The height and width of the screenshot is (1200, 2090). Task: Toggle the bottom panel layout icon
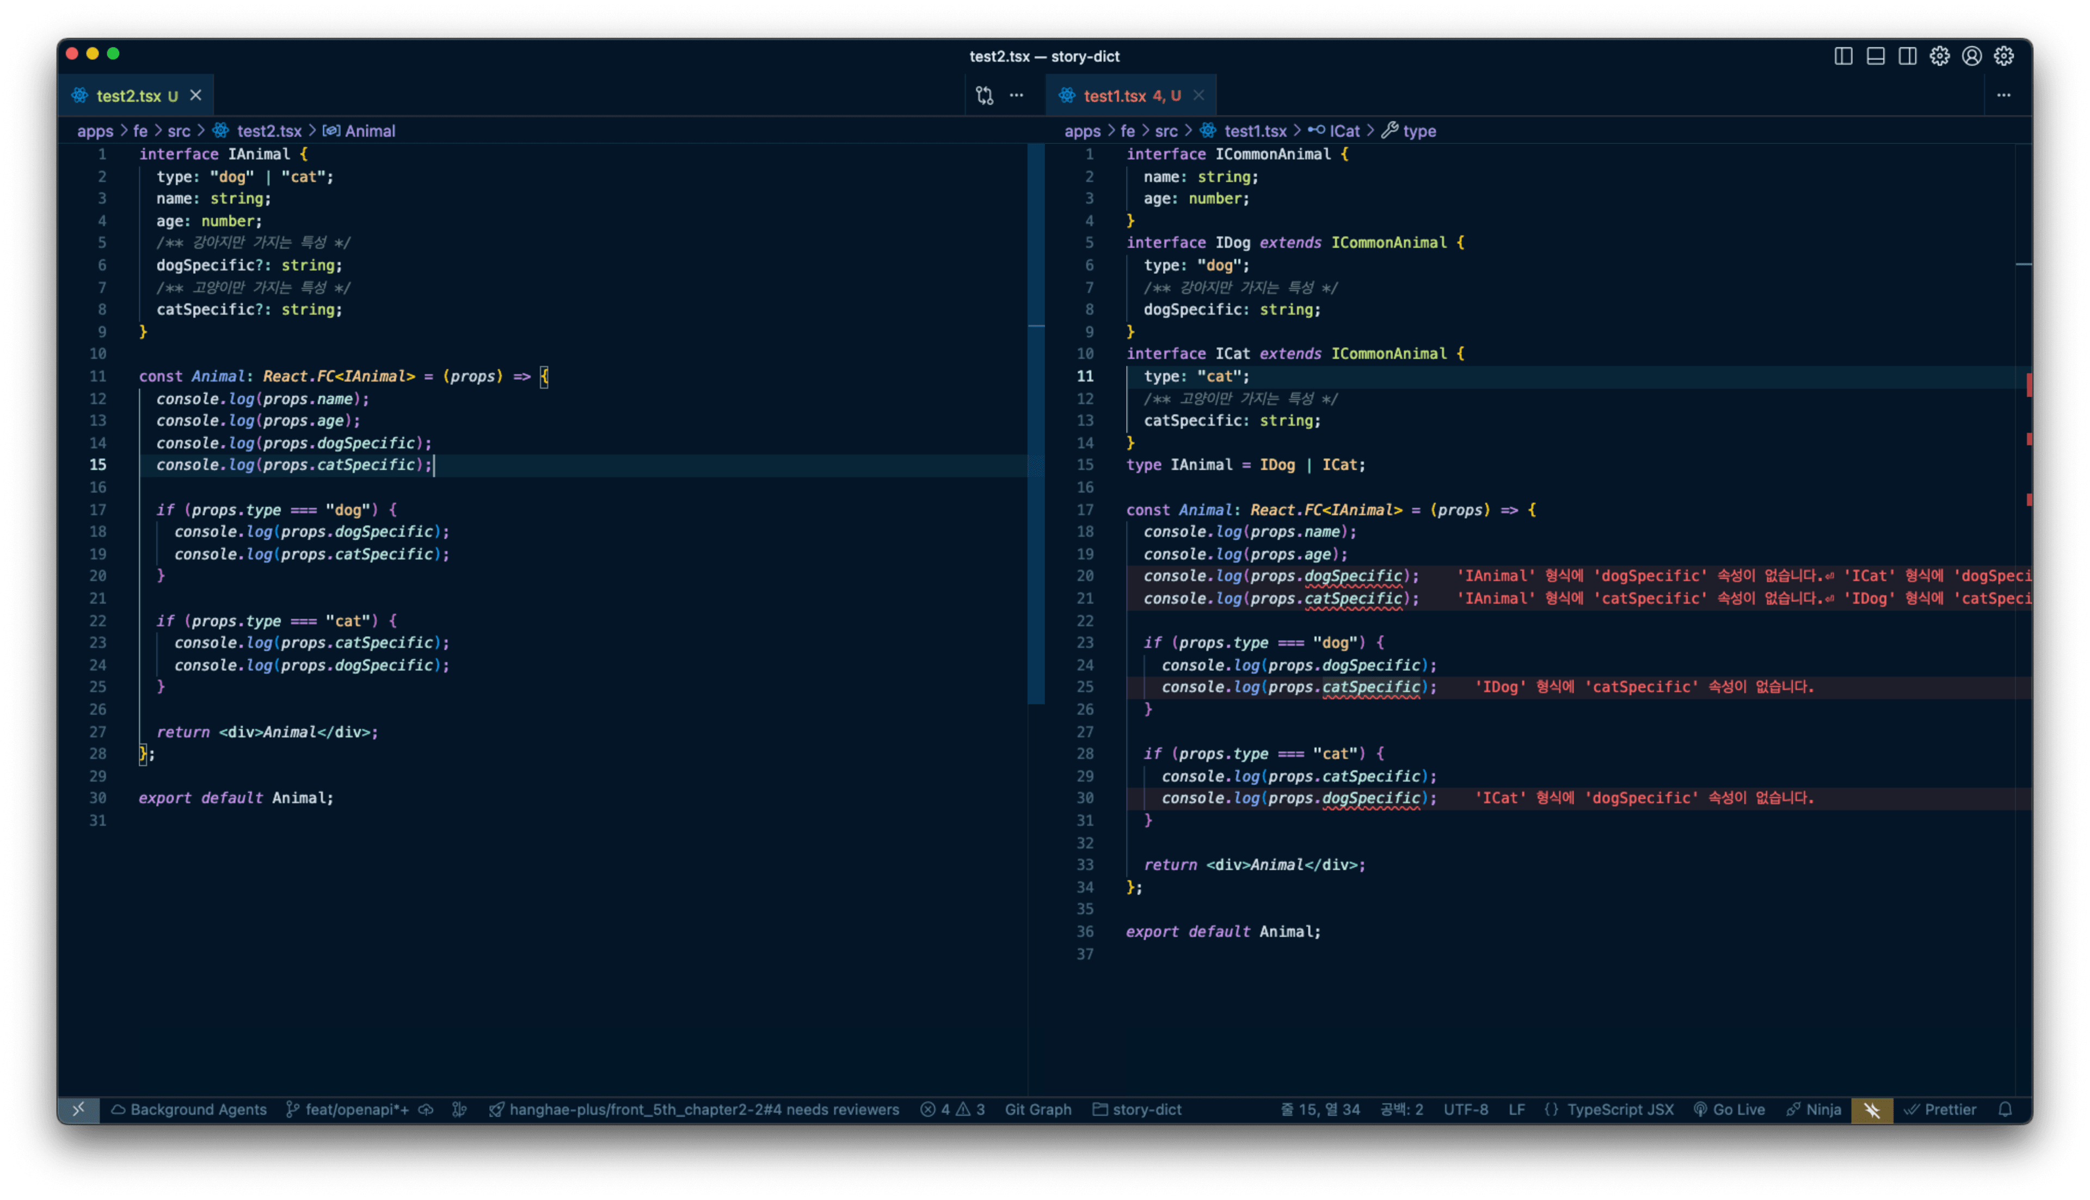pyautogui.click(x=1876, y=56)
